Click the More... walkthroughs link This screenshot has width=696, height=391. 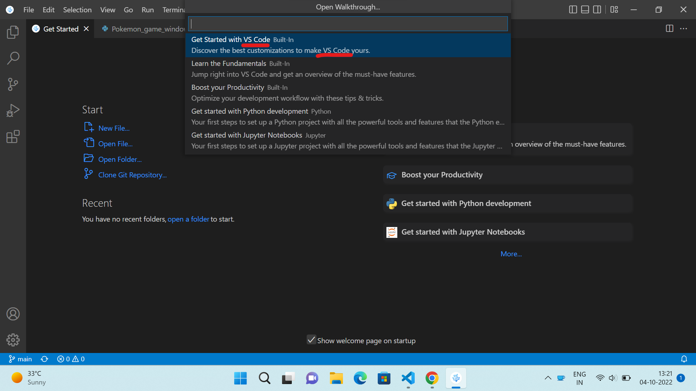(511, 254)
